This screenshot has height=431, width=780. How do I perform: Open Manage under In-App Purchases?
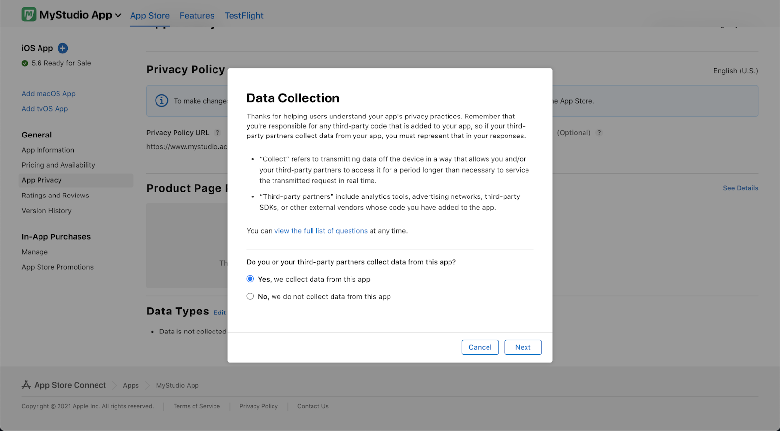coord(35,252)
